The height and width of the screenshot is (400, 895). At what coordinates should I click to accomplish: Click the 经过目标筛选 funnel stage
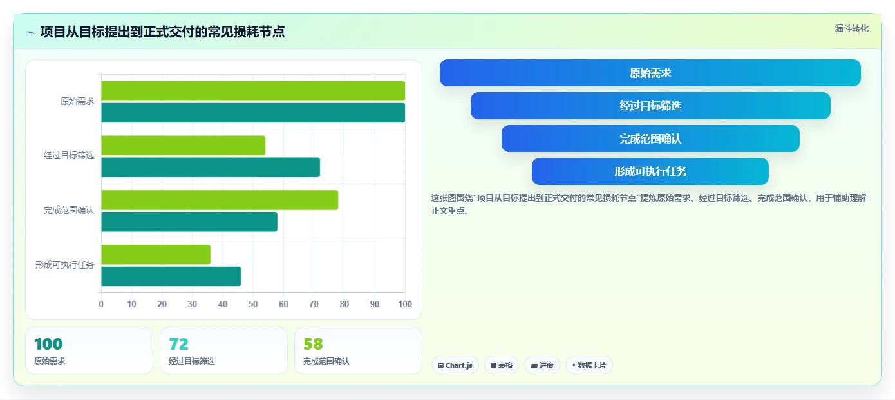pos(650,106)
